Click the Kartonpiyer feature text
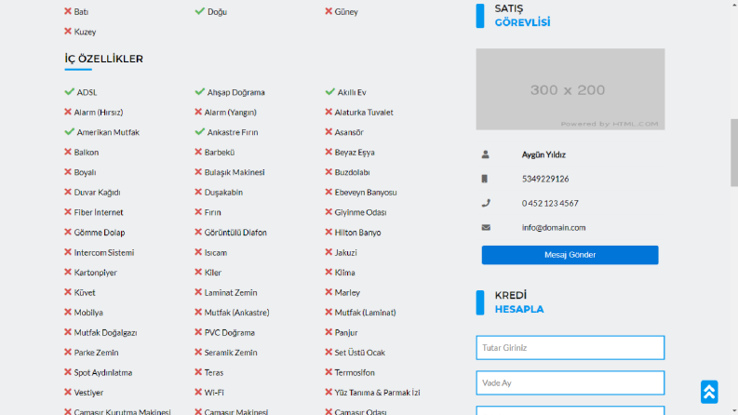Screen dimensions: 738x415 (96, 273)
